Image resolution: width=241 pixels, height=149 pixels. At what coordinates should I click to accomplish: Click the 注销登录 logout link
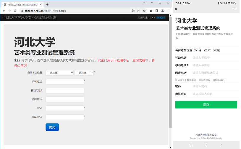161,17
